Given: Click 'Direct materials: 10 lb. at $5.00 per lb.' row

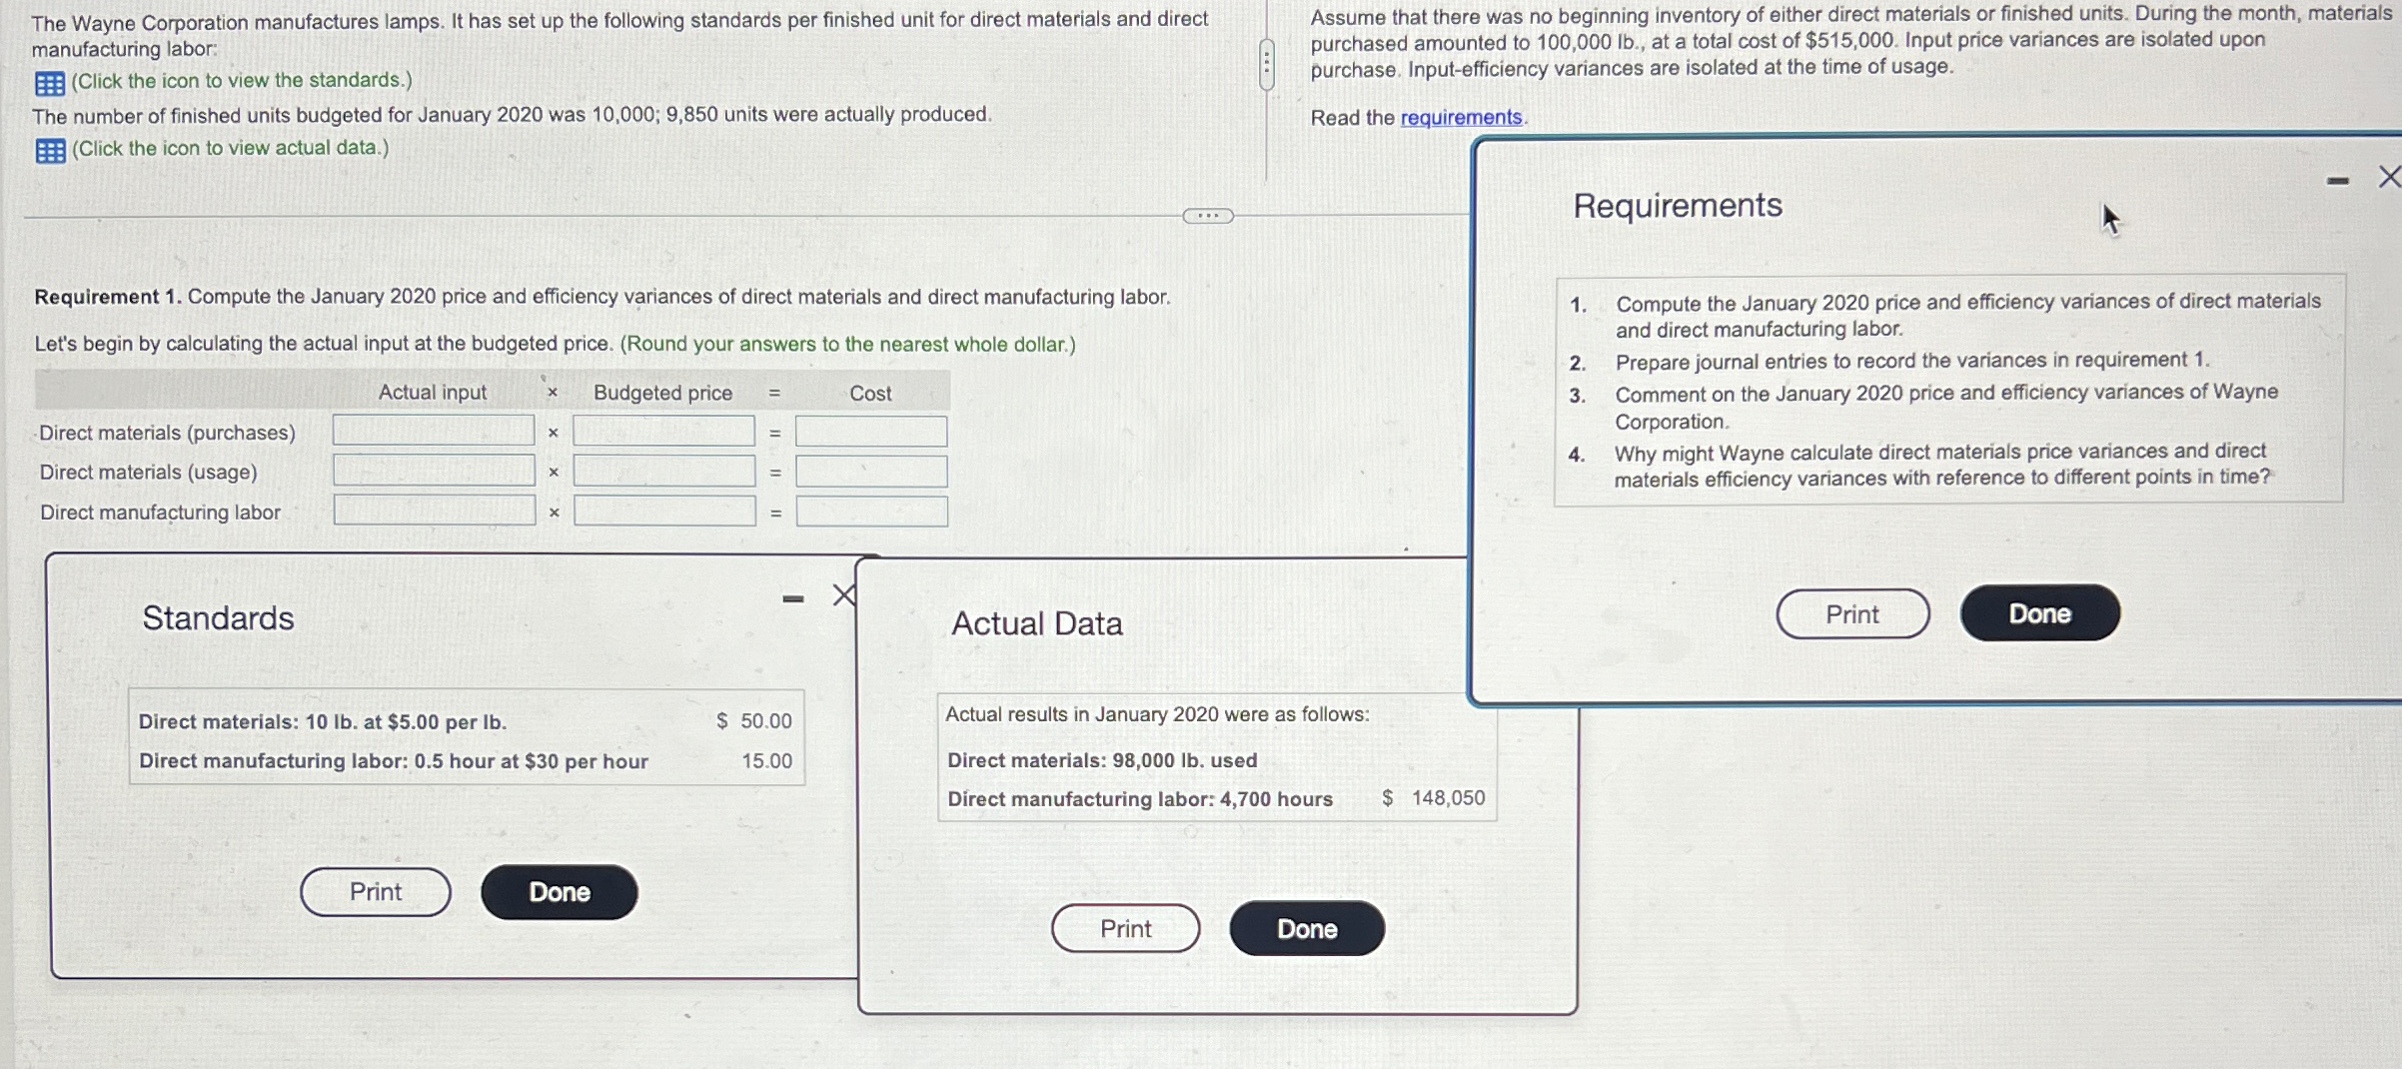Looking at the screenshot, I should 467,721.
